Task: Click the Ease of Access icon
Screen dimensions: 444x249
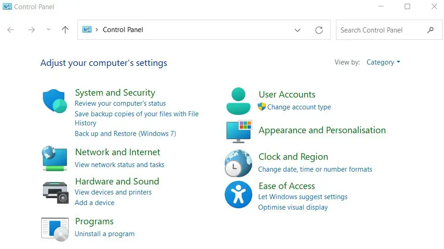Action: pos(238,195)
